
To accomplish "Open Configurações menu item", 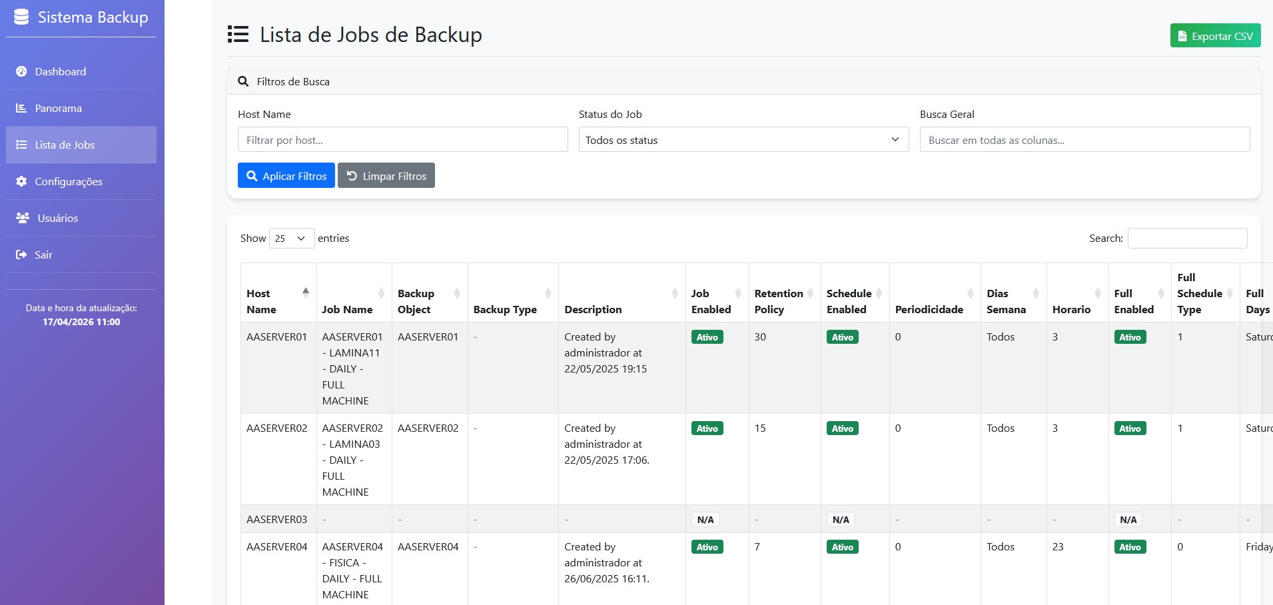I will (81, 181).
